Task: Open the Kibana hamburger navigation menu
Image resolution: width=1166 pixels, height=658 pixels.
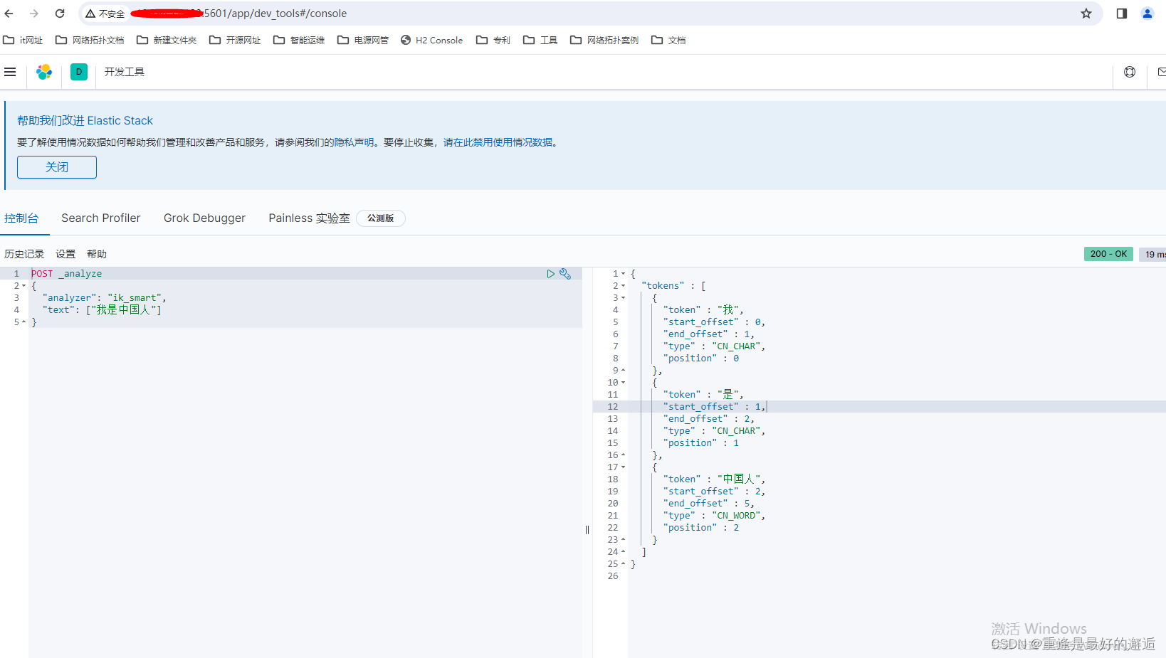Action: click(10, 71)
